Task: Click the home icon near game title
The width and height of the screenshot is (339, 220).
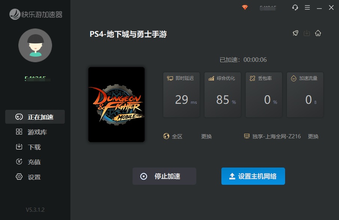Action: [318, 33]
